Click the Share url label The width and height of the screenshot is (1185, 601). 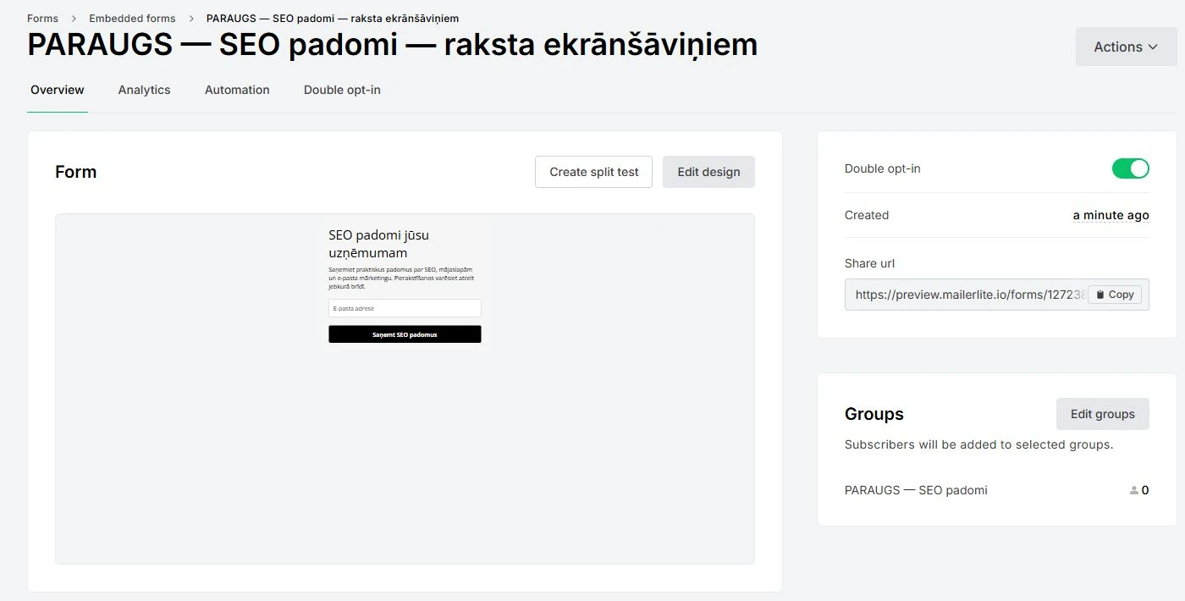click(869, 263)
